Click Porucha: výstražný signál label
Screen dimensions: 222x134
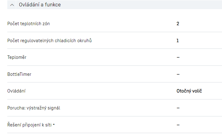pos(34,108)
